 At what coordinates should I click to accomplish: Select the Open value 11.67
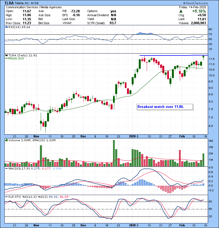click(27, 11)
